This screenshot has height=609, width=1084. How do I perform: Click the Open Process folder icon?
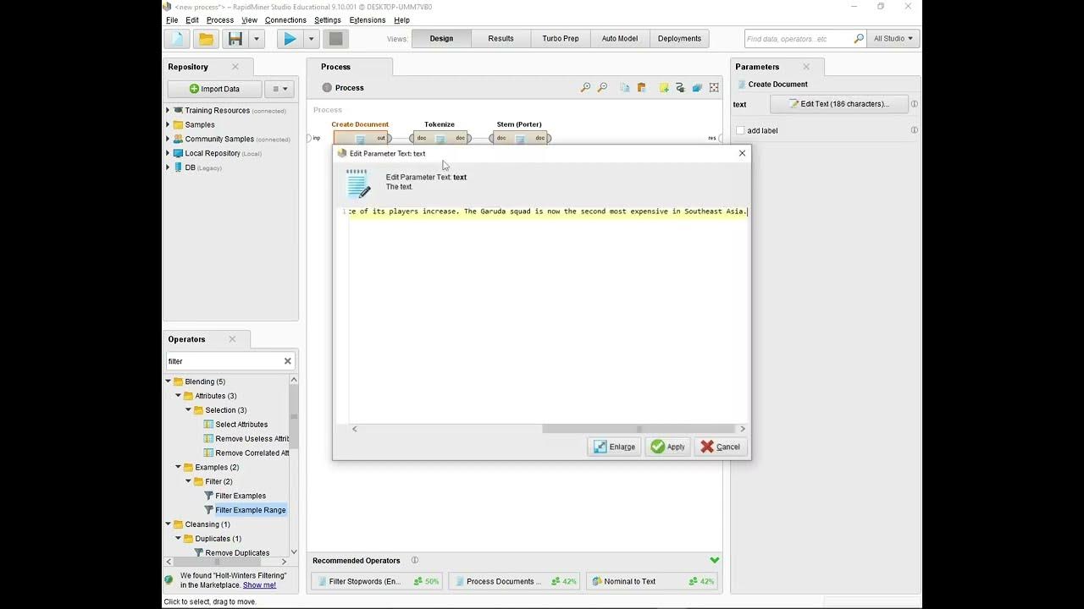click(x=206, y=39)
